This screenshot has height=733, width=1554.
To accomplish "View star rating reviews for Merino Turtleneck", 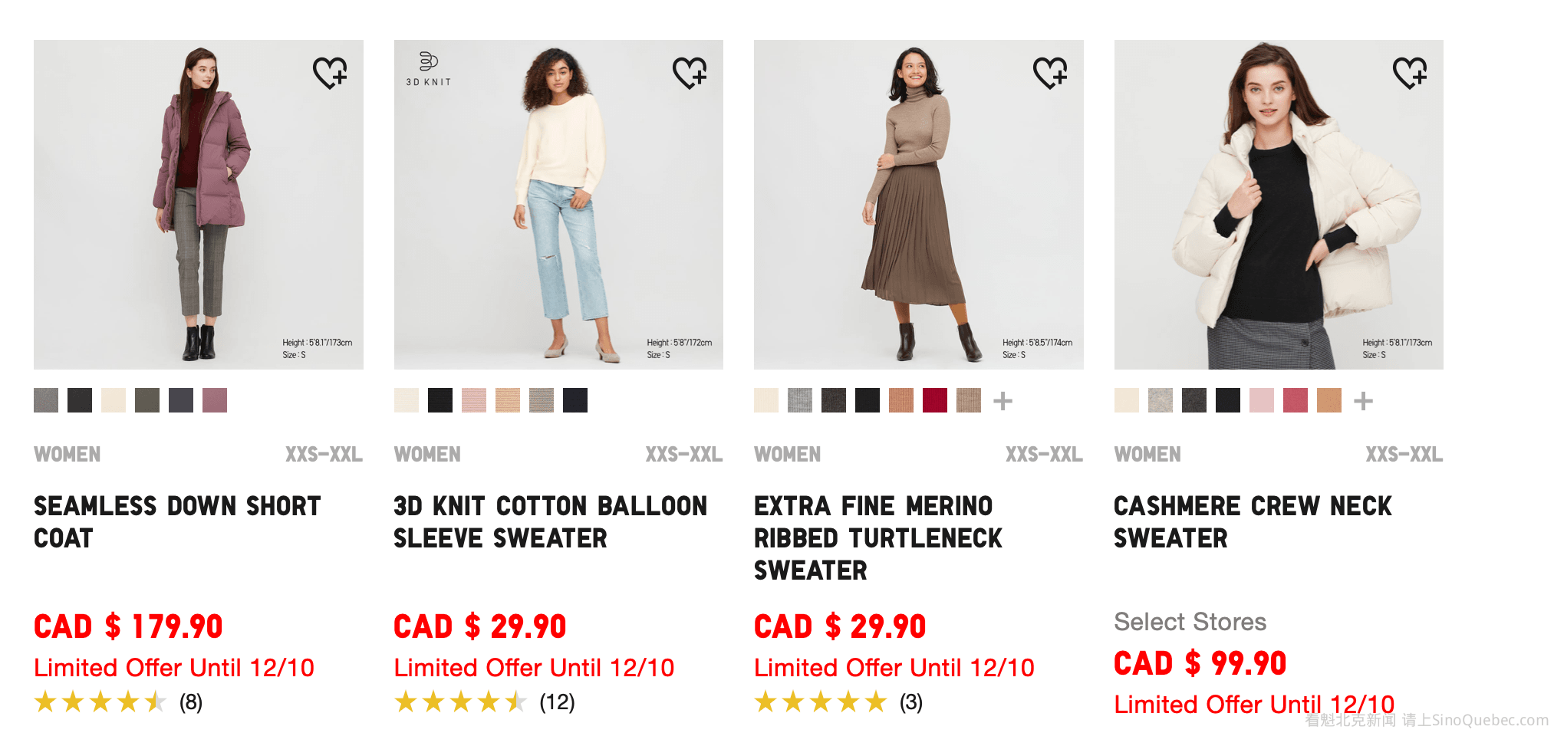I will click(821, 702).
